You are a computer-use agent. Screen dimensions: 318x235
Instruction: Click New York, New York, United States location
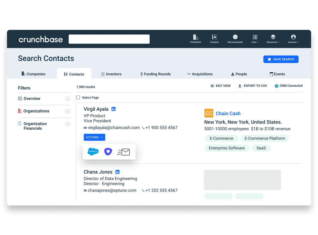(243, 122)
